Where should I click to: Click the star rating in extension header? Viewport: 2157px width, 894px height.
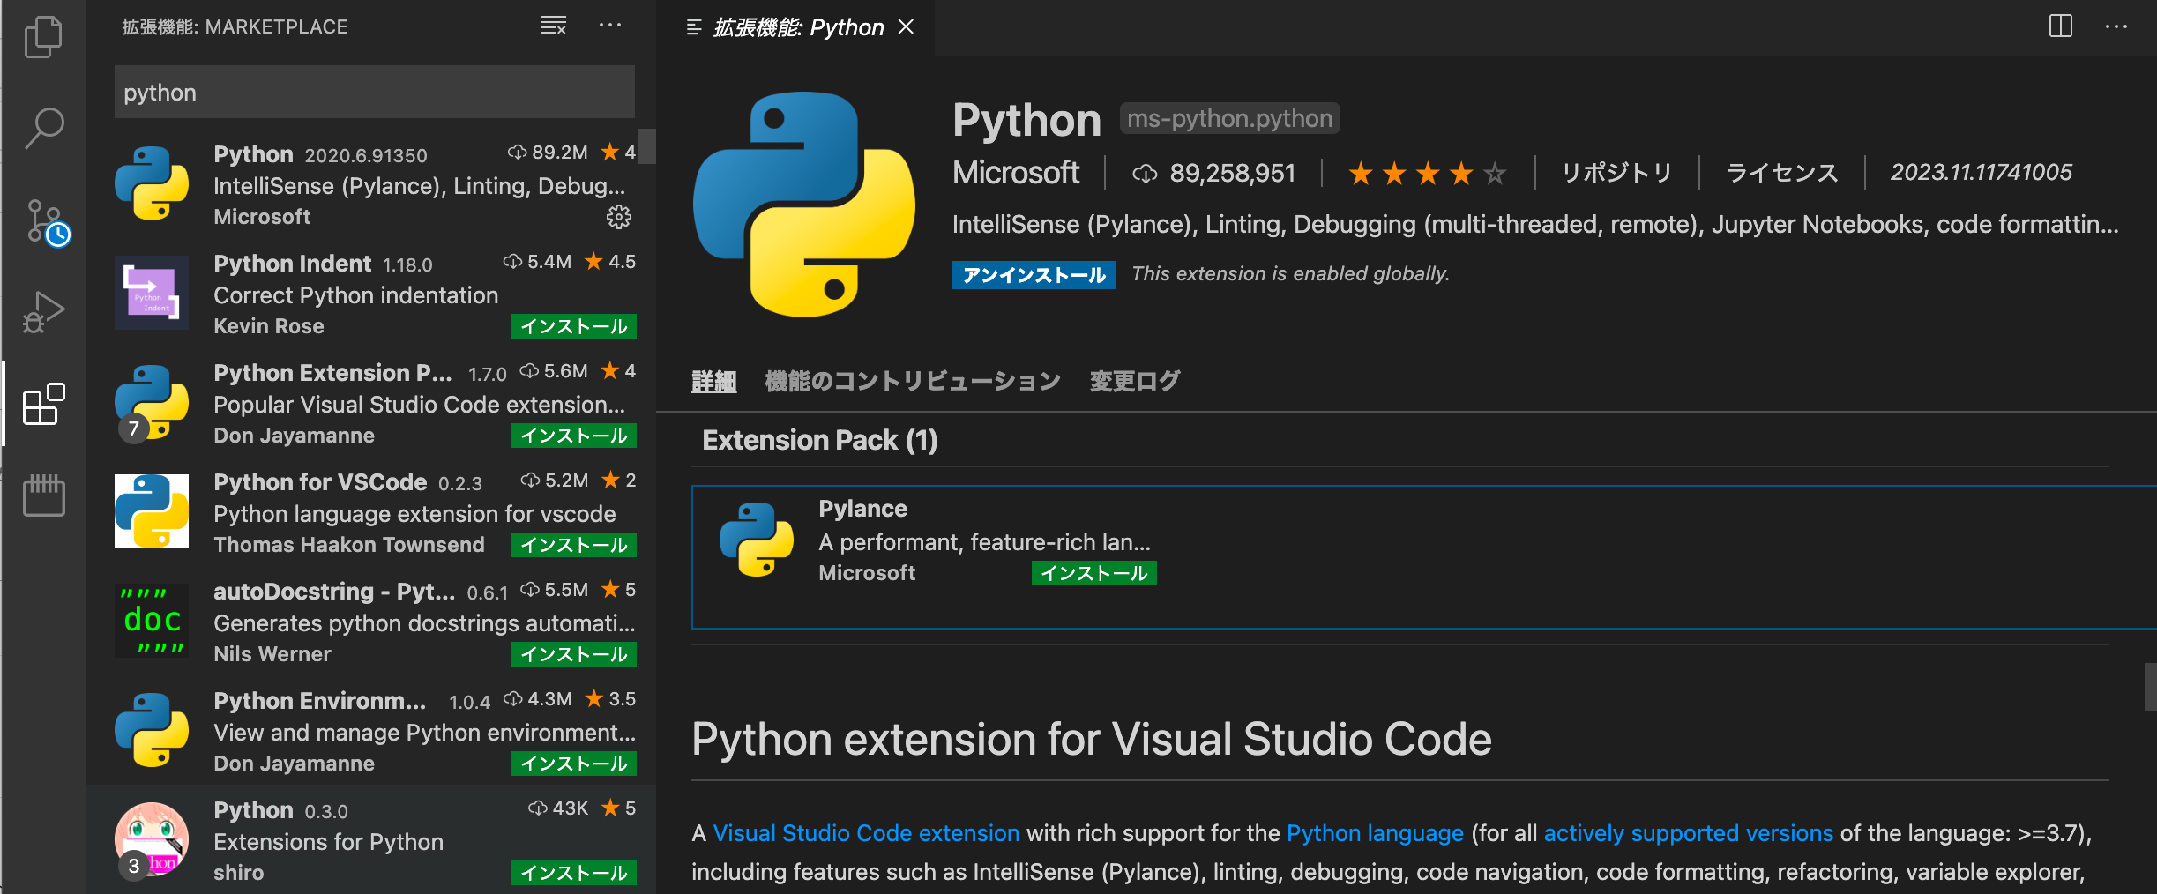pos(1428,173)
